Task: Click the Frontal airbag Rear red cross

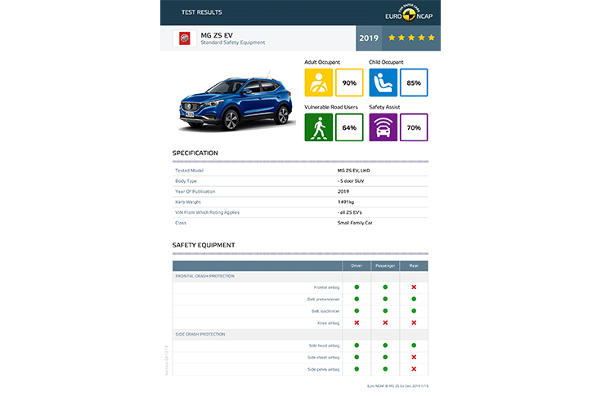Action: (414, 287)
